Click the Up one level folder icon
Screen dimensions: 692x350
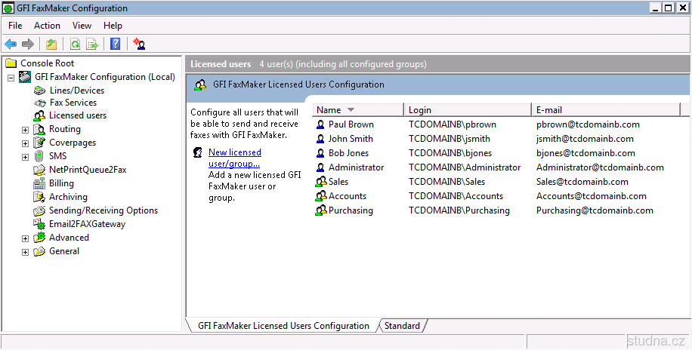tap(51, 45)
